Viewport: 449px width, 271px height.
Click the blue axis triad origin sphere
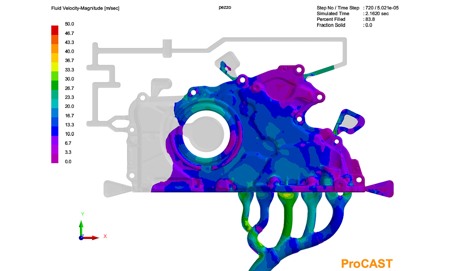(x=81, y=238)
